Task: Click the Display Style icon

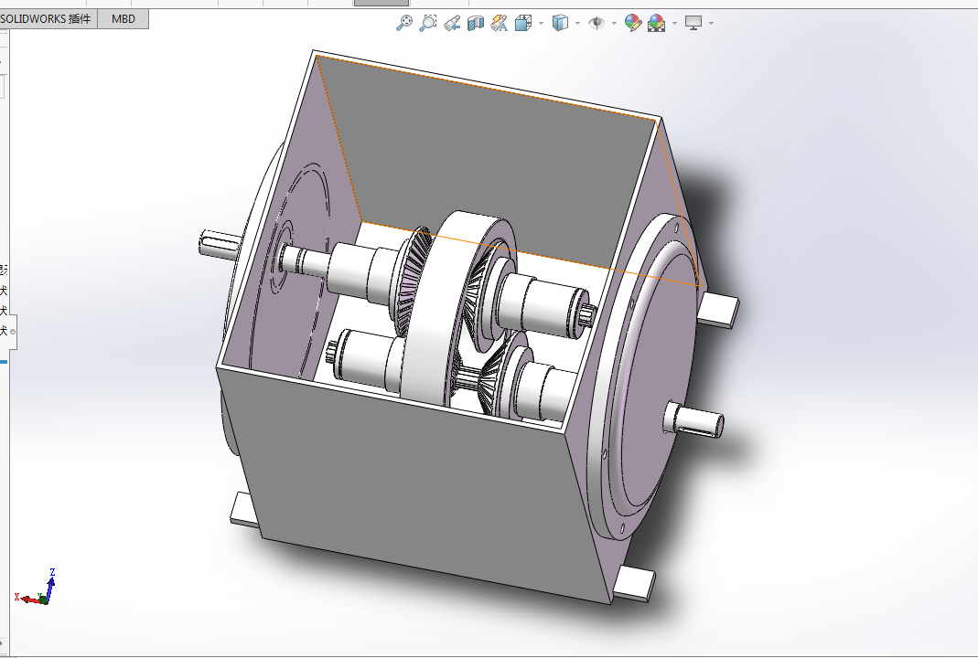Action: [x=560, y=24]
